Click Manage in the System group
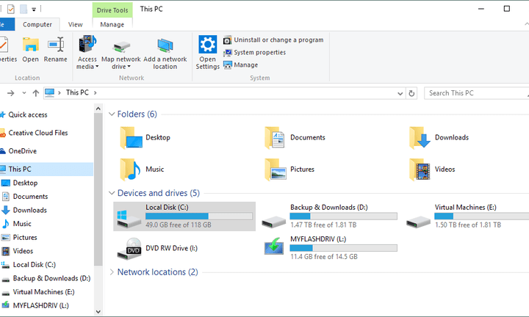Screen dimensions: 529x317 click(x=241, y=65)
